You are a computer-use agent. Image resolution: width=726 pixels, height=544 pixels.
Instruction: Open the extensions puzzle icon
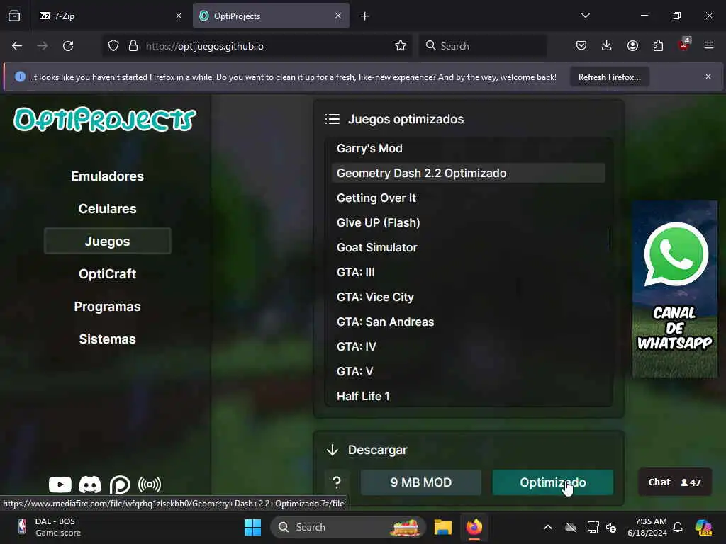(658, 46)
